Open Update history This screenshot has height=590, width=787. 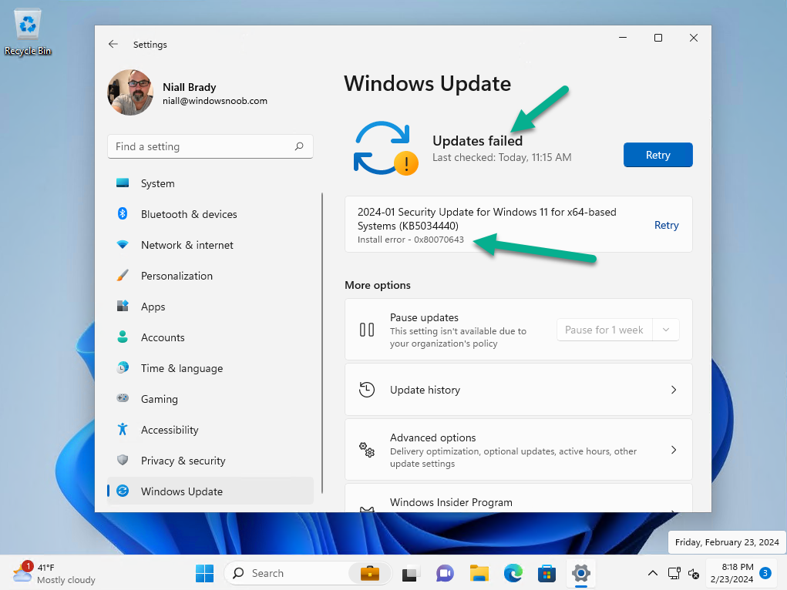[x=519, y=390]
